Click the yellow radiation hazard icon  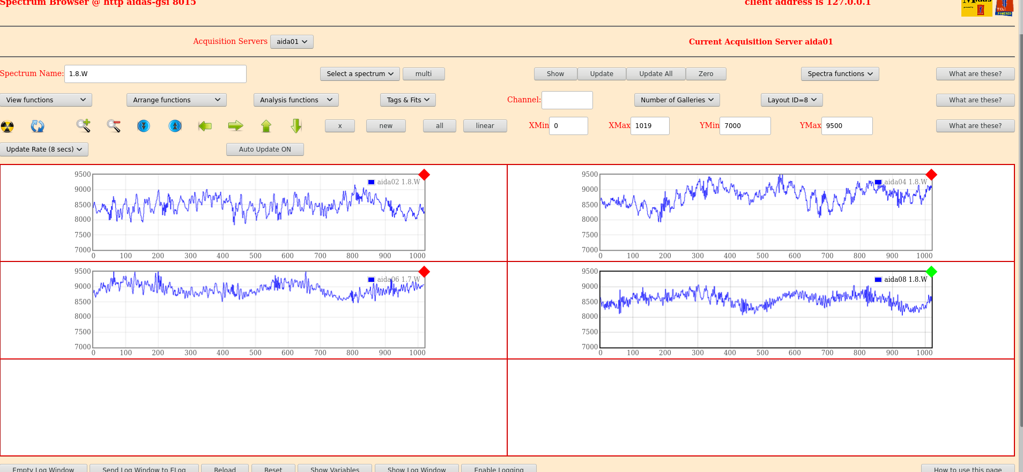[x=8, y=126]
